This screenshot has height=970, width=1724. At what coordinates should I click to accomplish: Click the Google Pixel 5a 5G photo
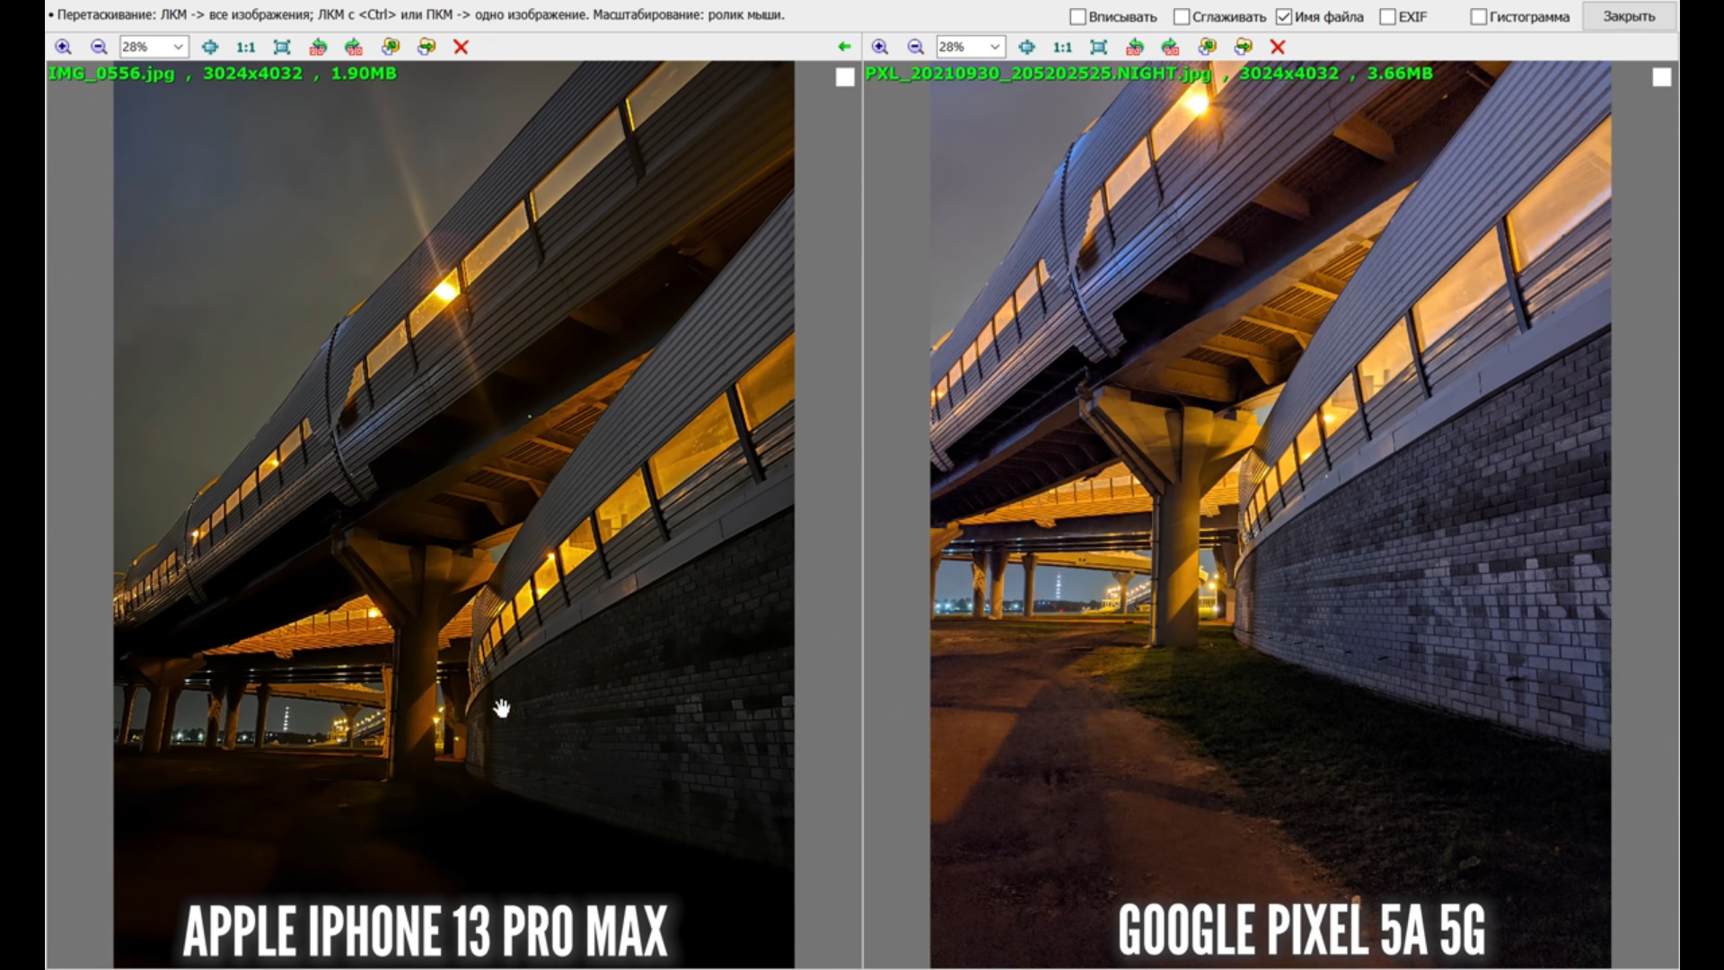tap(1271, 514)
